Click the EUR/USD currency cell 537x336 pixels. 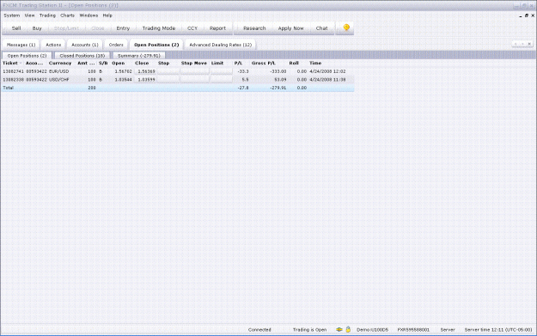tap(59, 71)
